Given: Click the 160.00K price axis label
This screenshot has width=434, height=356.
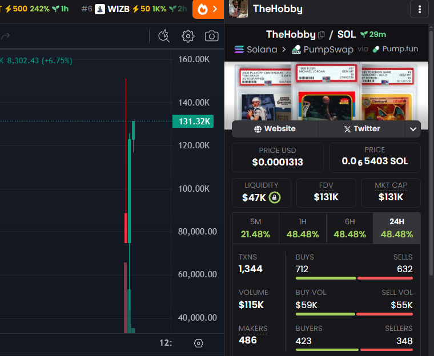Looking at the screenshot, I should coord(194,59).
